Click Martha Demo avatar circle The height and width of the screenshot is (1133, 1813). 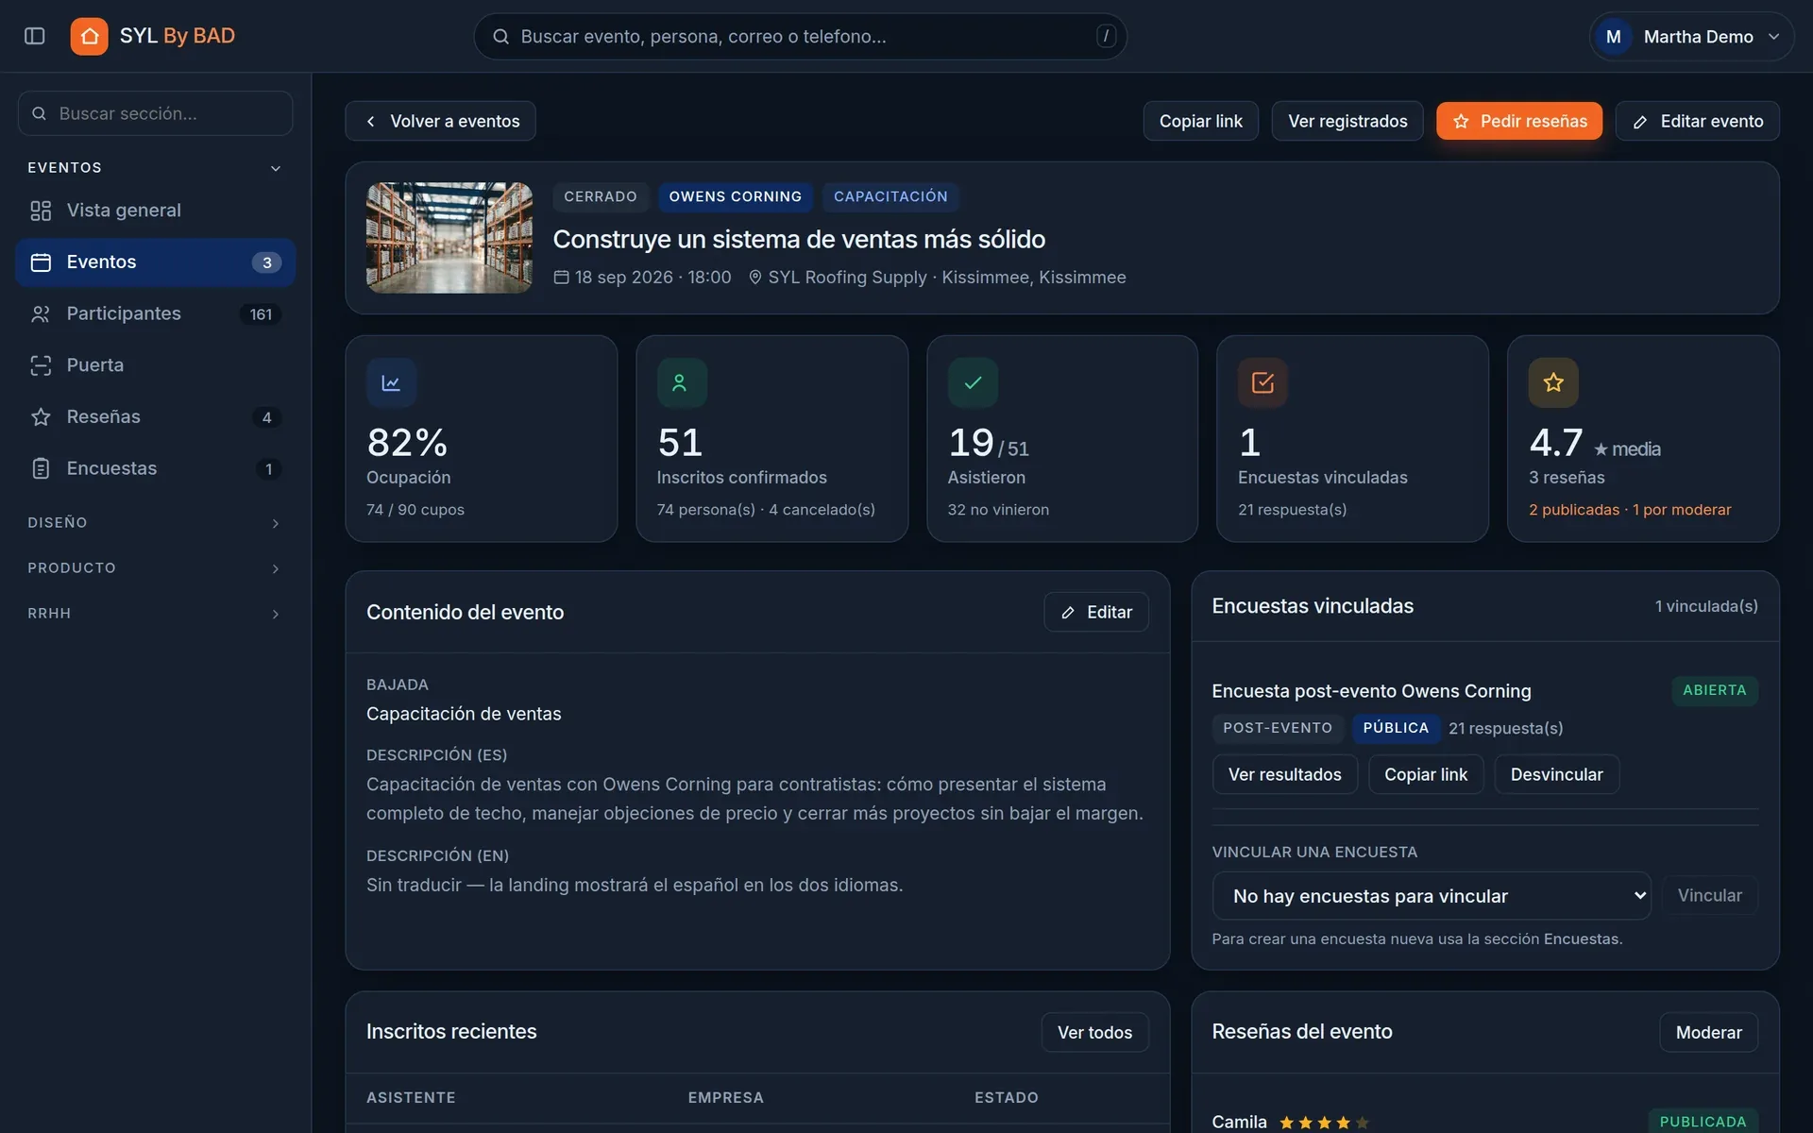1613,37
